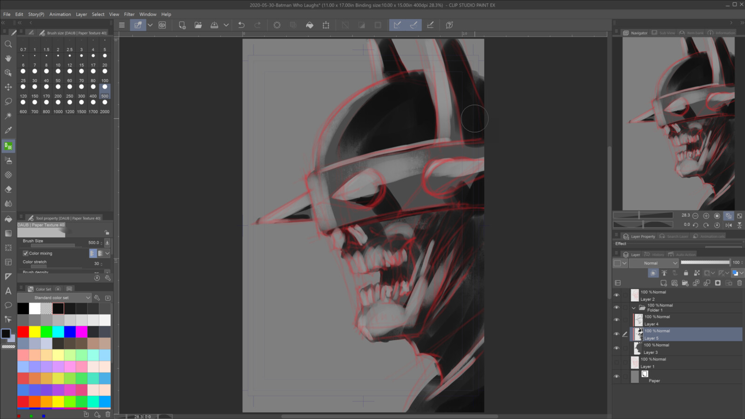The width and height of the screenshot is (745, 419).
Task: Click the Scale/Rotate transform icon
Action: click(326, 25)
